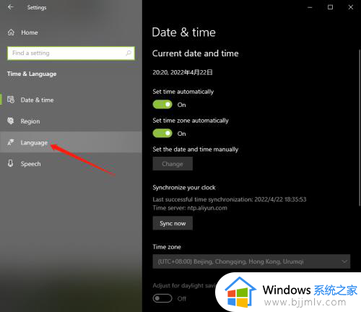Close the Settings window

[351, 7]
